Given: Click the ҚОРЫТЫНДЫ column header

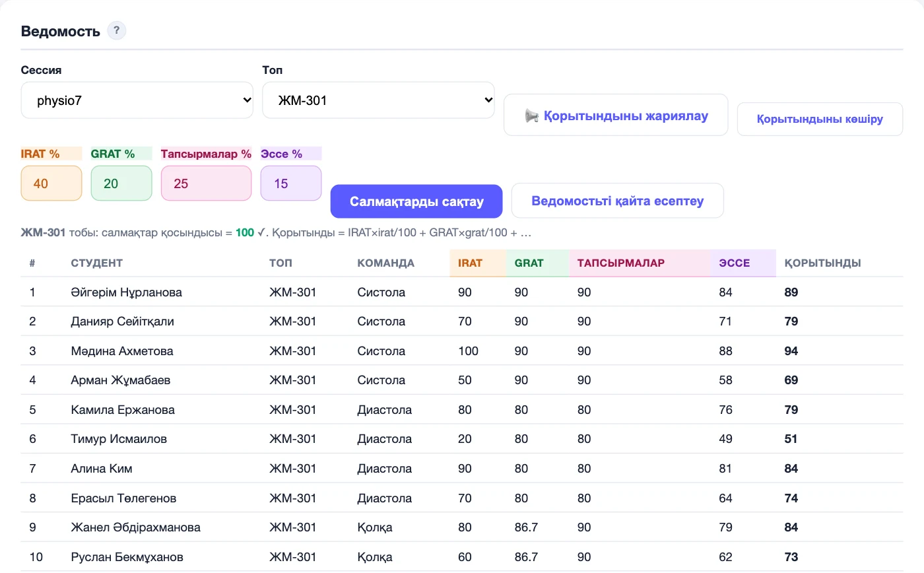Looking at the screenshot, I should pos(822,263).
